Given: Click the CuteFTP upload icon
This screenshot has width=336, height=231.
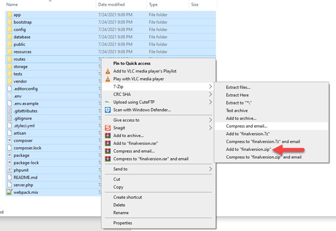Looking at the screenshot, I should pyautogui.click(x=108, y=102).
